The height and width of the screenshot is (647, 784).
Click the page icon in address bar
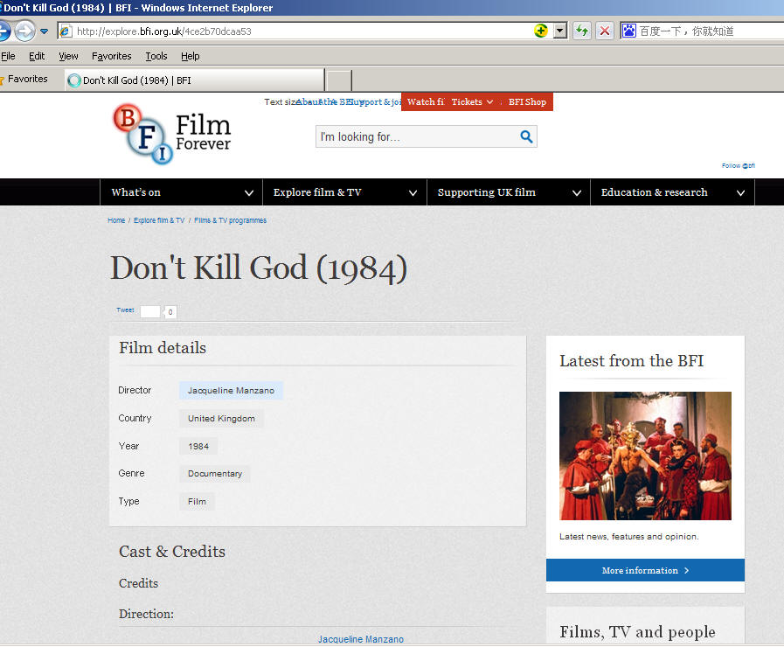66,31
